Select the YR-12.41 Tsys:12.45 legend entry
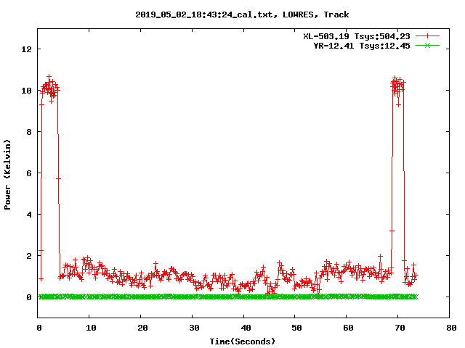 tap(362, 46)
